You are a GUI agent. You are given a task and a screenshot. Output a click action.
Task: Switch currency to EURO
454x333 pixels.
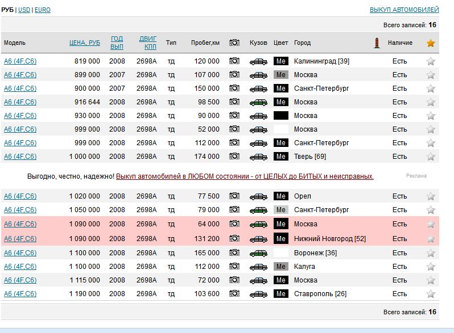(43, 10)
